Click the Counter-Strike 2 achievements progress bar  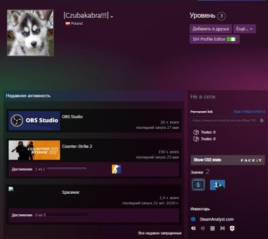pyautogui.click(x=67, y=169)
